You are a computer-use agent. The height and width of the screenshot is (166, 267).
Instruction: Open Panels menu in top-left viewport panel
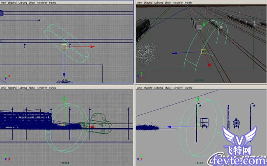tap(53, 2)
